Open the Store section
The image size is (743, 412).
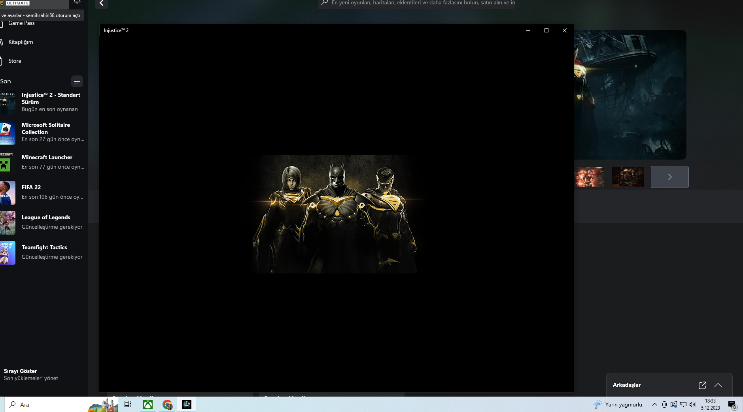(15, 61)
